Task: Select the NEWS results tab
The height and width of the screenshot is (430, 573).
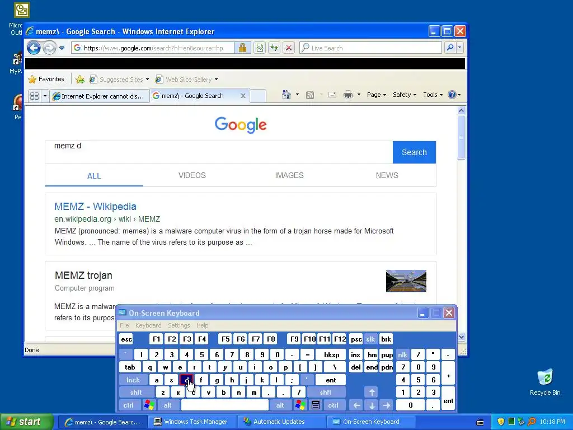Action: [x=387, y=175]
